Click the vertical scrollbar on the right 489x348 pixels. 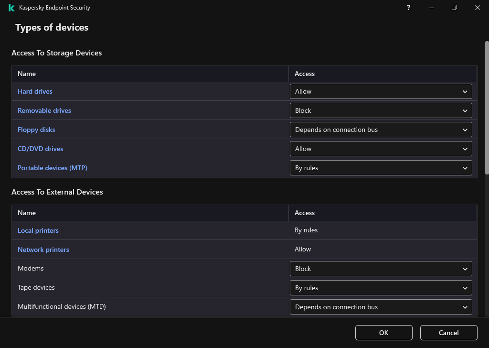coord(487,108)
